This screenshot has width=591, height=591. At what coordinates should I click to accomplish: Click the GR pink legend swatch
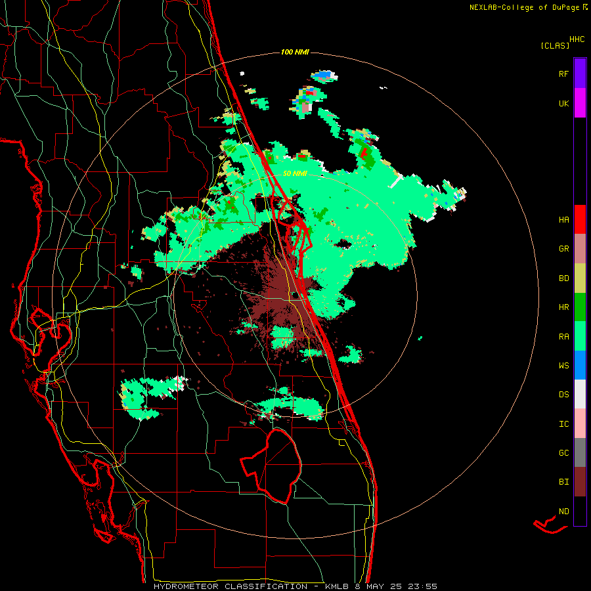[x=580, y=249]
